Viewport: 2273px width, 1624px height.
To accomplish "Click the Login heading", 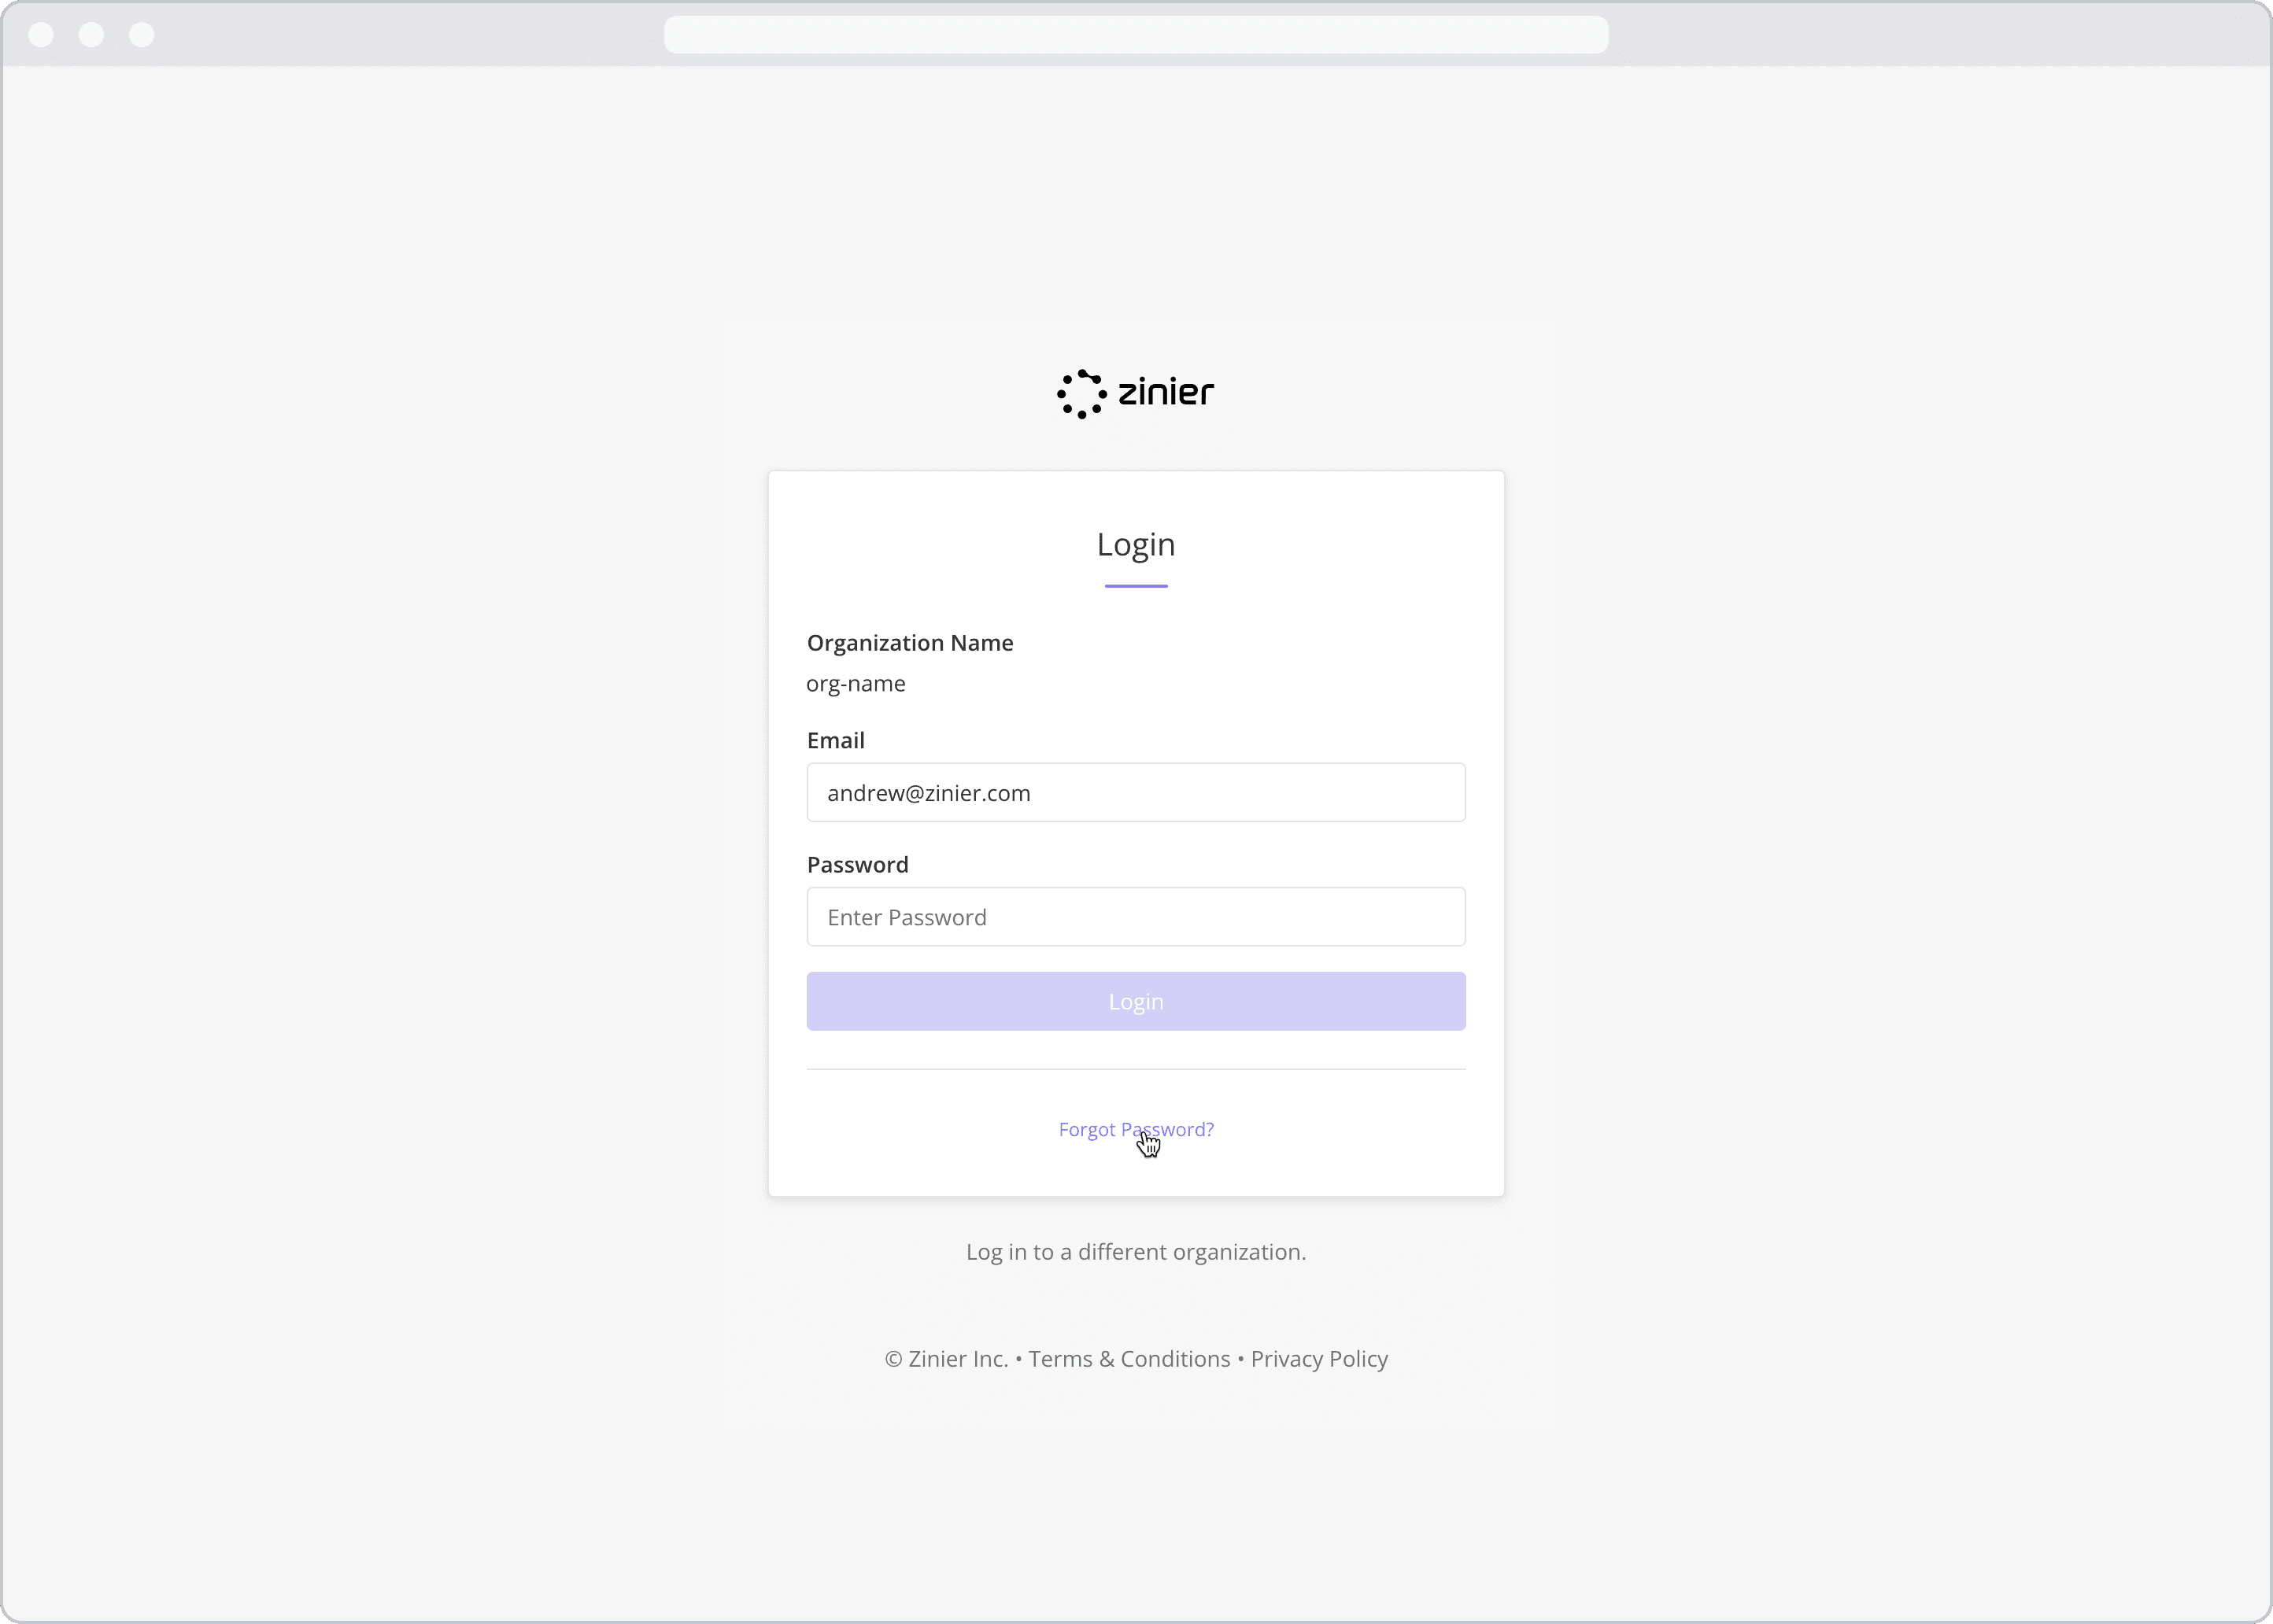I will [1136, 544].
